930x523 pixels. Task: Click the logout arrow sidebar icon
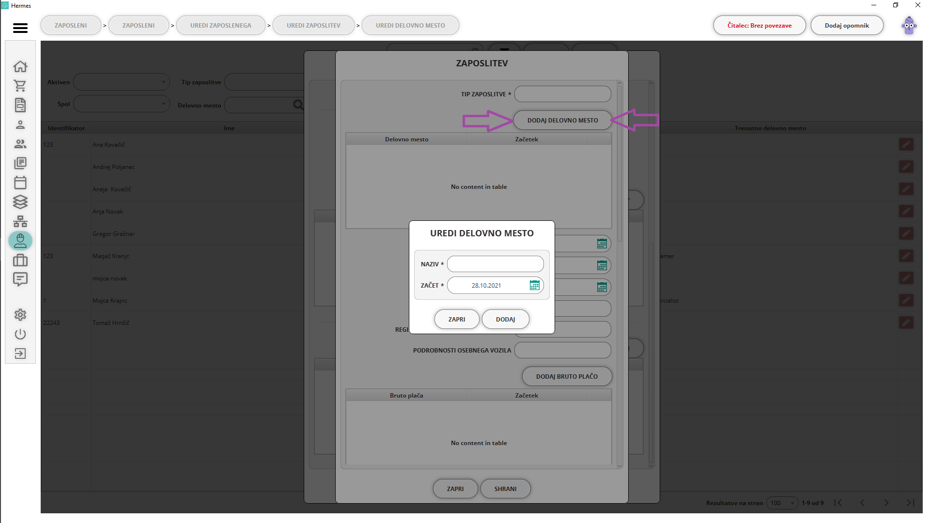coord(20,354)
